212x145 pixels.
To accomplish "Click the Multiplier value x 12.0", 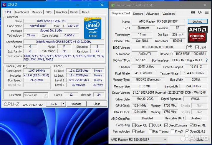I will (x=37, y=75).
